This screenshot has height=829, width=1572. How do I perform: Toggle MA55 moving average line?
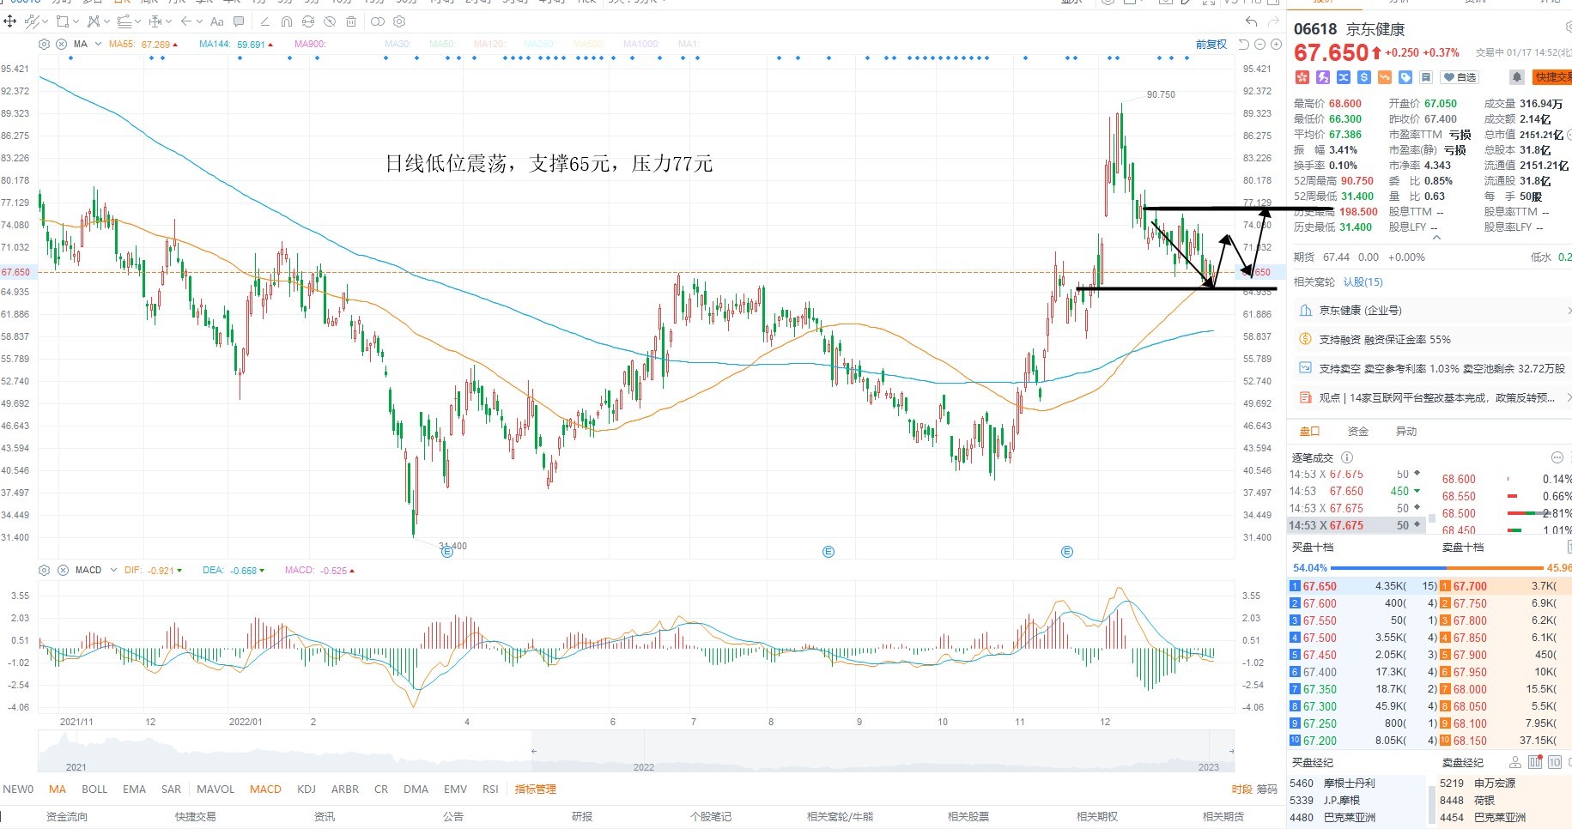(x=143, y=44)
